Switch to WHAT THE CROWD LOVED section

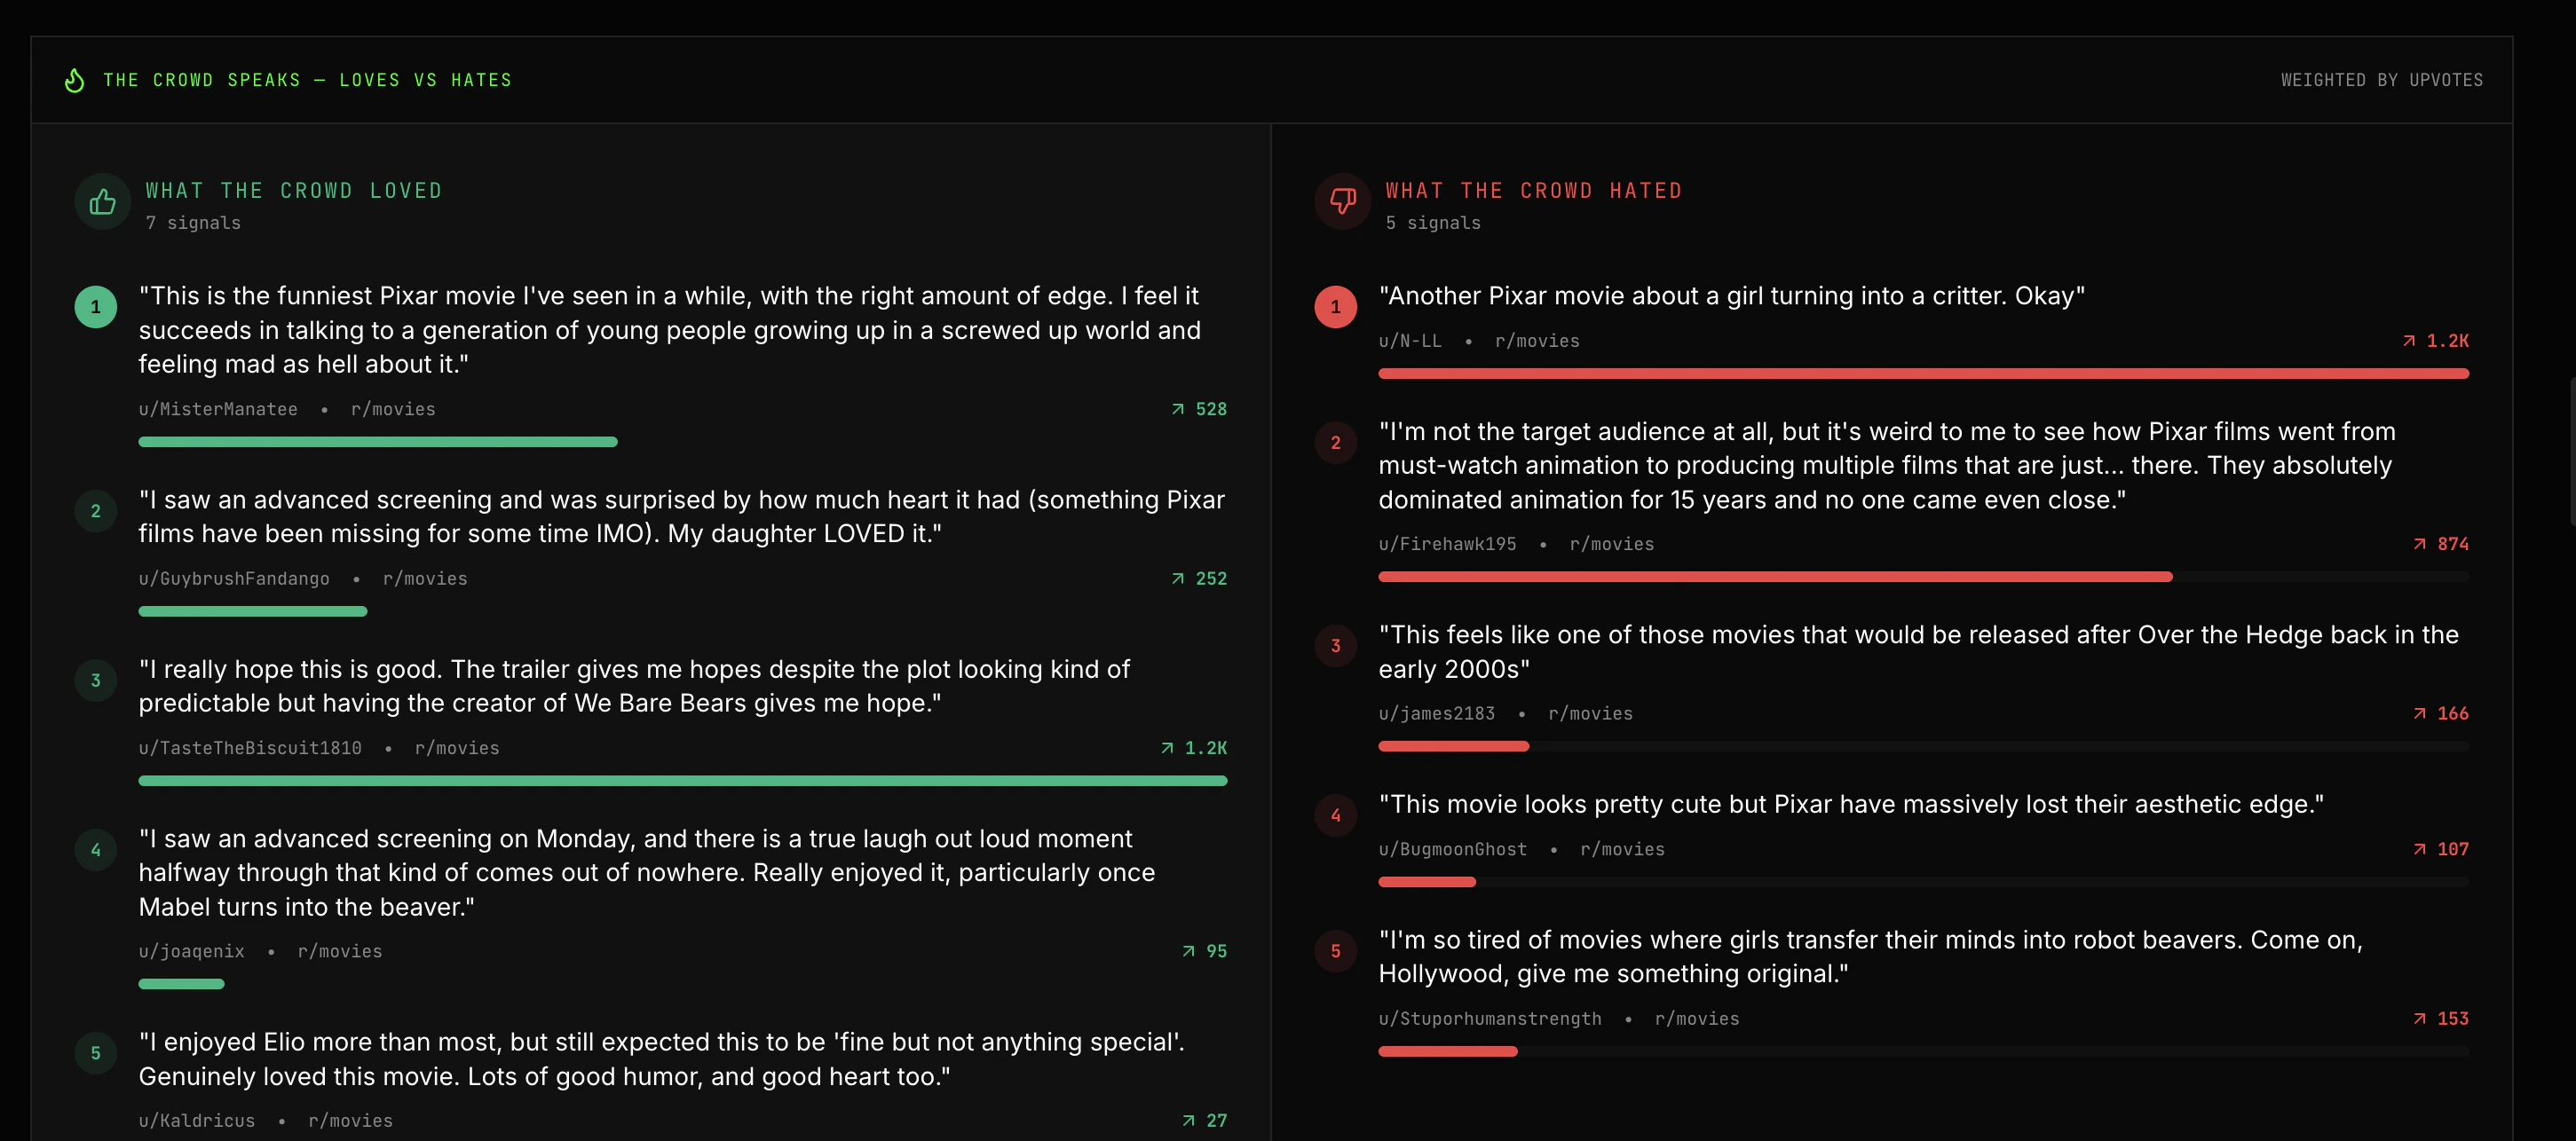tap(294, 190)
